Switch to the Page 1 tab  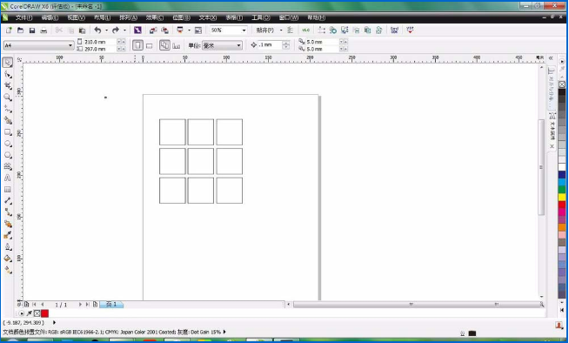[111, 305]
